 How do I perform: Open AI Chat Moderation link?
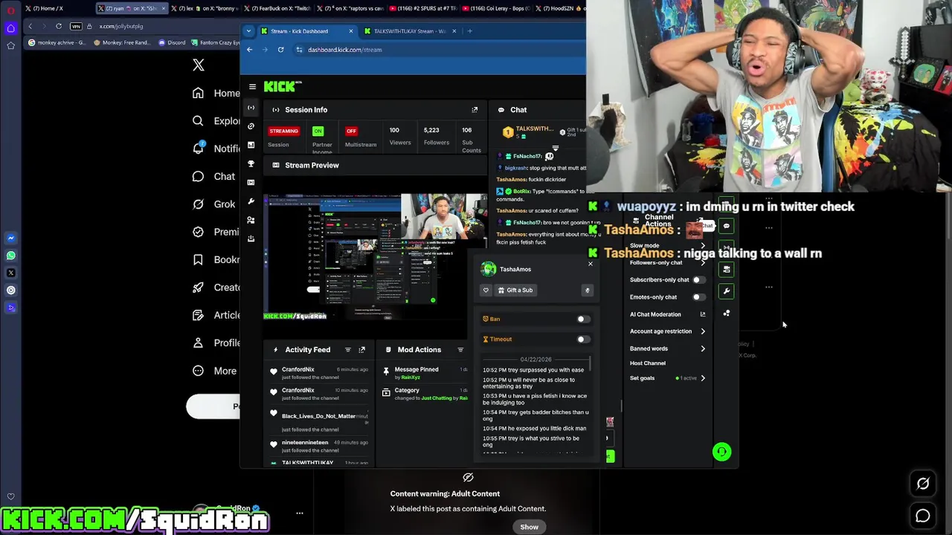(668, 314)
